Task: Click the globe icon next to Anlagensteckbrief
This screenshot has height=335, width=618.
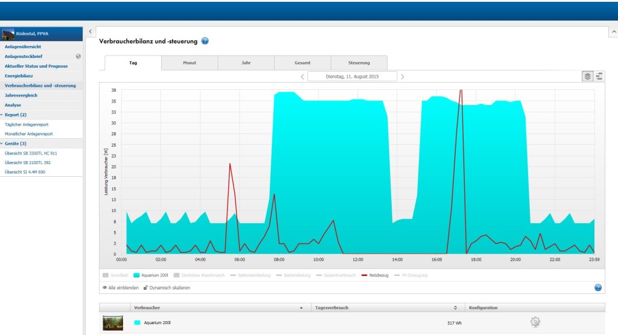Action: (78, 56)
